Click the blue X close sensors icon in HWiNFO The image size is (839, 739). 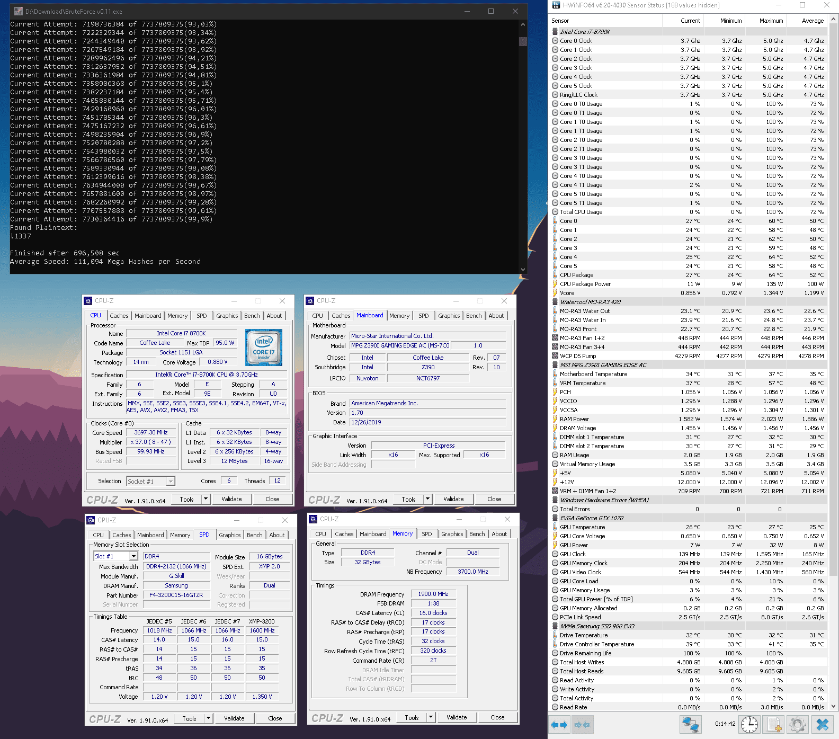(822, 724)
